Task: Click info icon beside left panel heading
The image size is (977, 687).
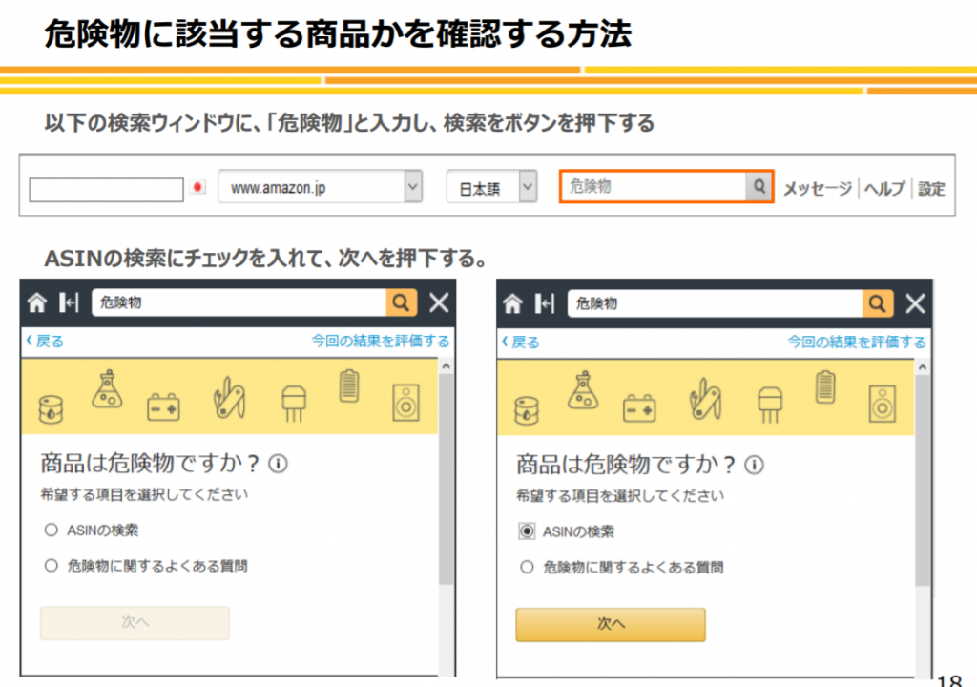Action: 278,465
